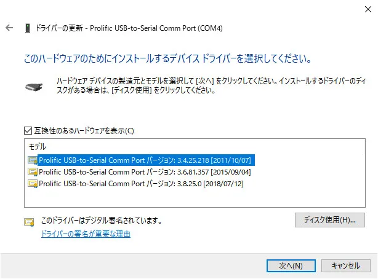Click このドライバーはデジタル署名されています text
The width and height of the screenshot is (378, 279).
[x=101, y=220]
